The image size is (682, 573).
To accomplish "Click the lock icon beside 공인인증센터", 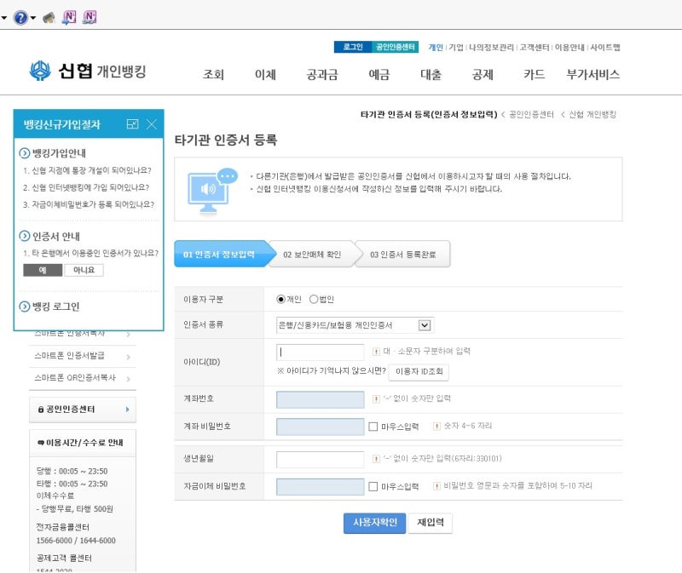I will [x=41, y=410].
